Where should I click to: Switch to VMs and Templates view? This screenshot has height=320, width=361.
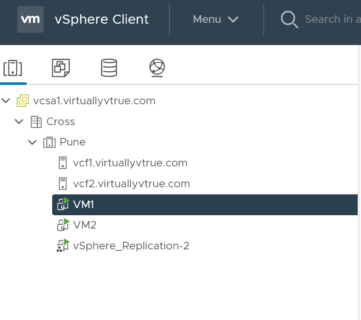[61, 68]
